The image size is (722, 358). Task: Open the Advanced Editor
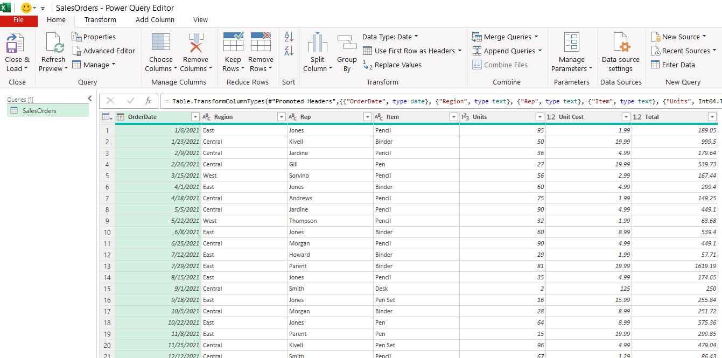[103, 51]
